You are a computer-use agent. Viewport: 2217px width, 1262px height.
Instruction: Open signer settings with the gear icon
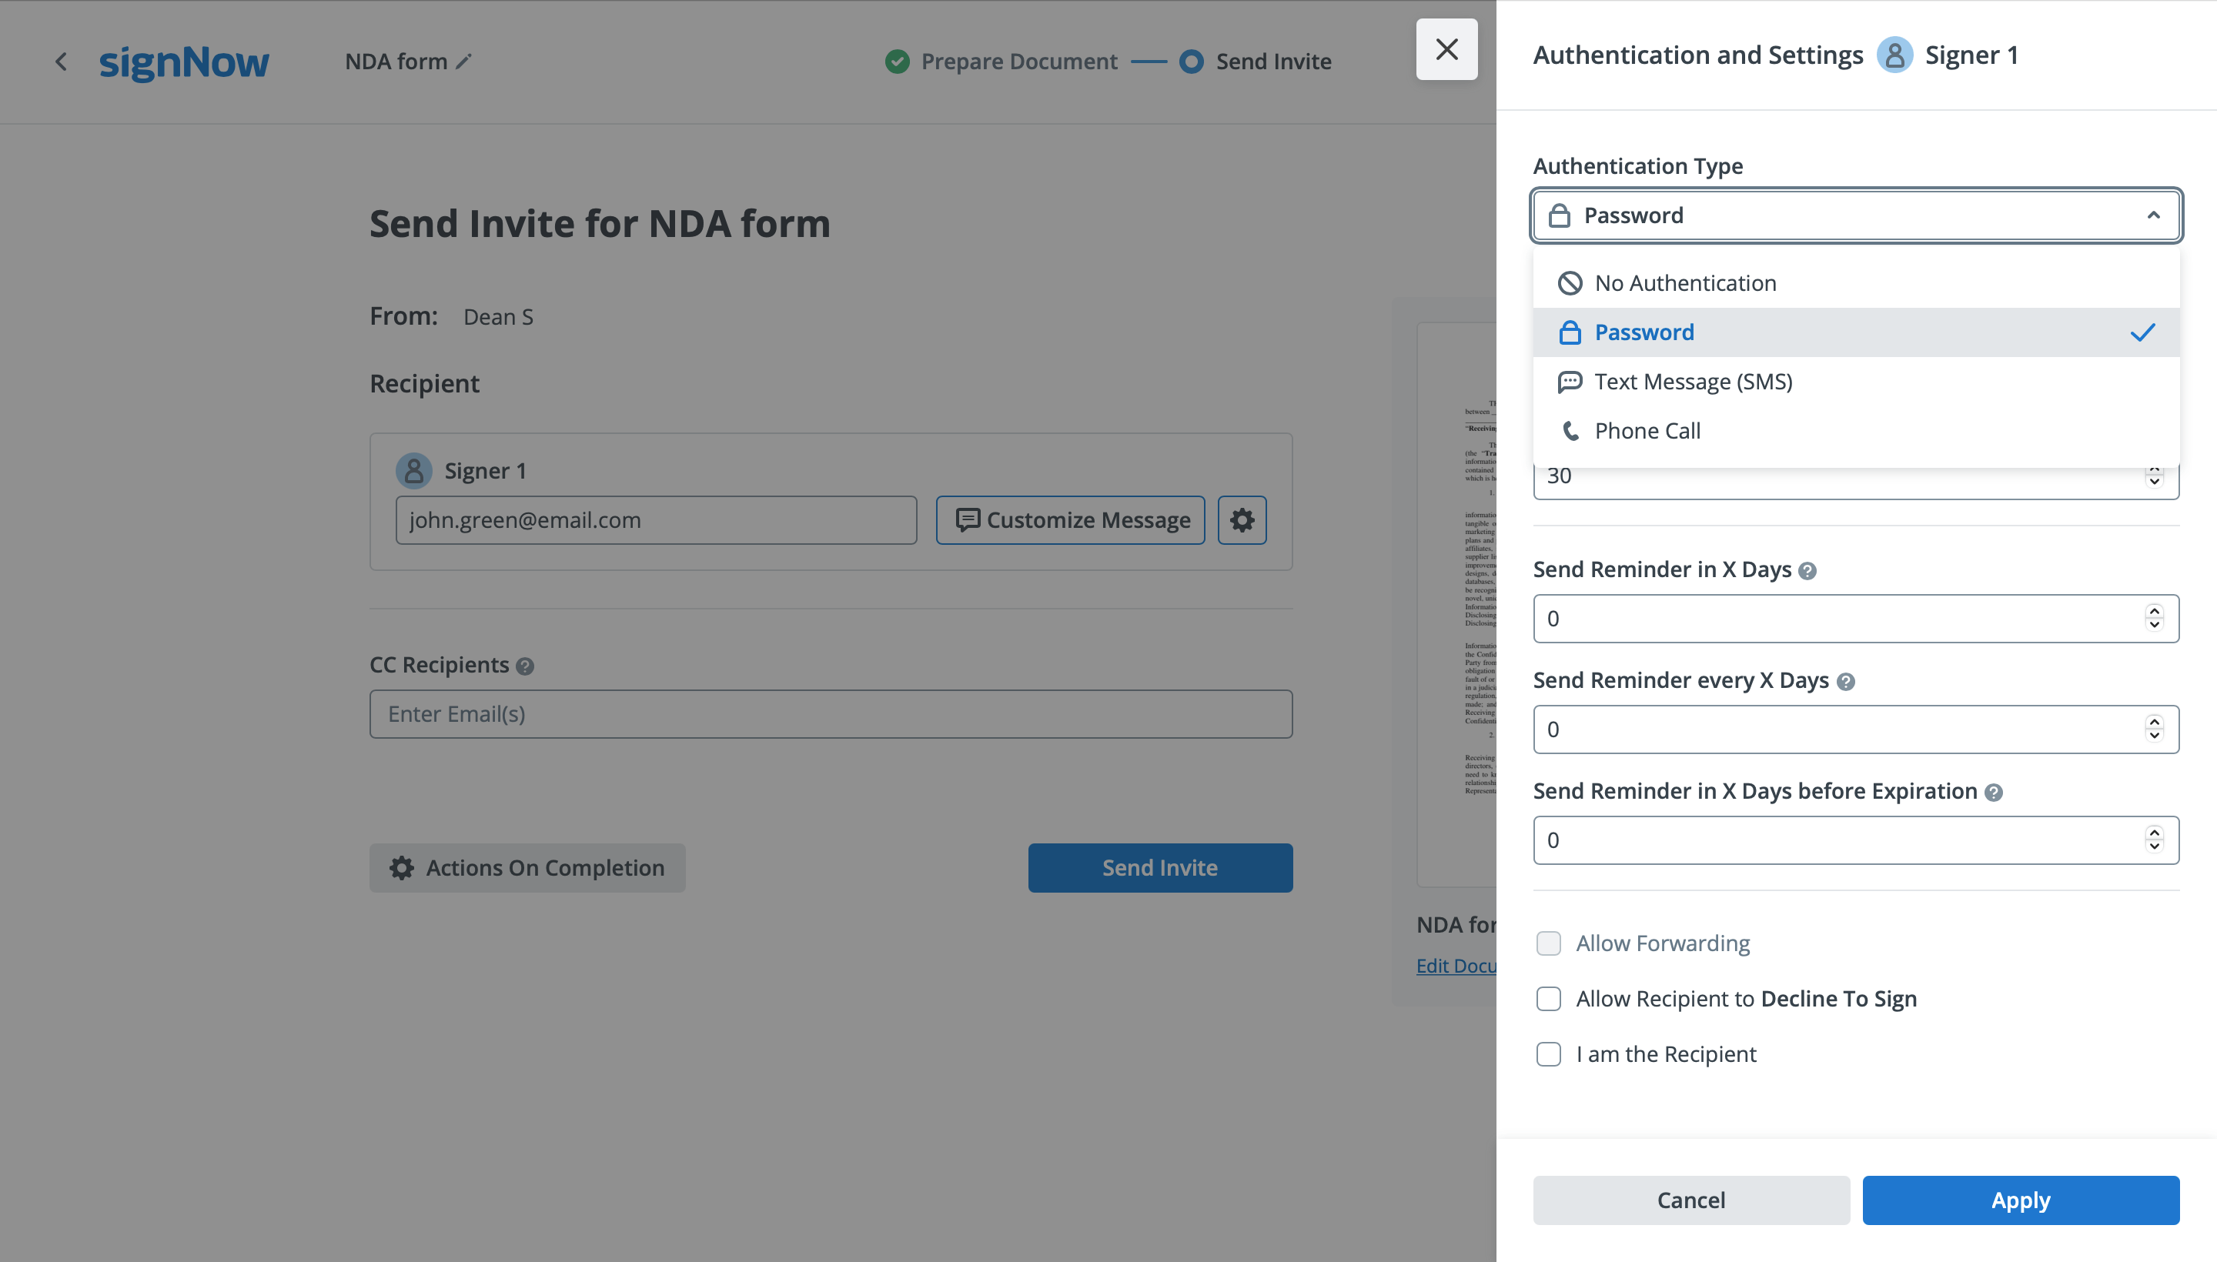point(1242,520)
